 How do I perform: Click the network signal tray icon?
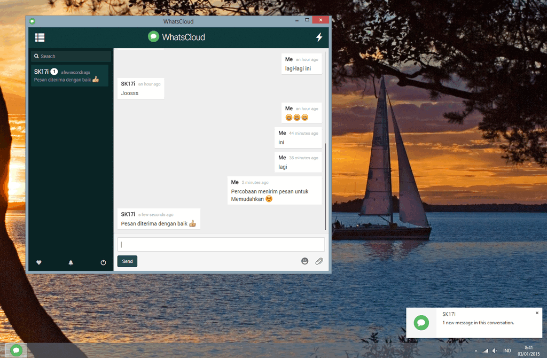coord(485,351)
